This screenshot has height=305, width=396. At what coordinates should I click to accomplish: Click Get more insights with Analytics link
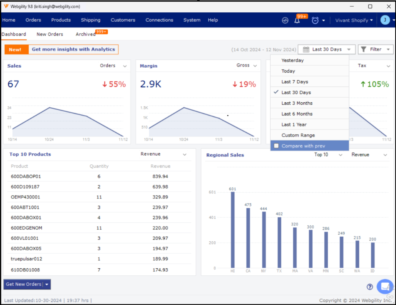click(x=73, y=49)
